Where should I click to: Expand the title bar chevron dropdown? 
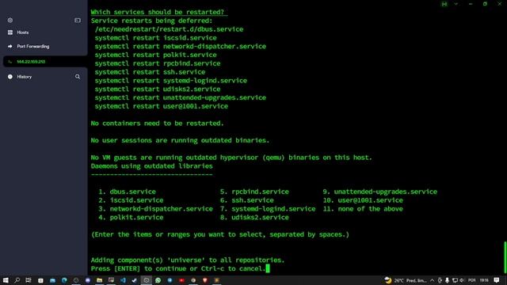pyautogui.click(x=456, y=4)
